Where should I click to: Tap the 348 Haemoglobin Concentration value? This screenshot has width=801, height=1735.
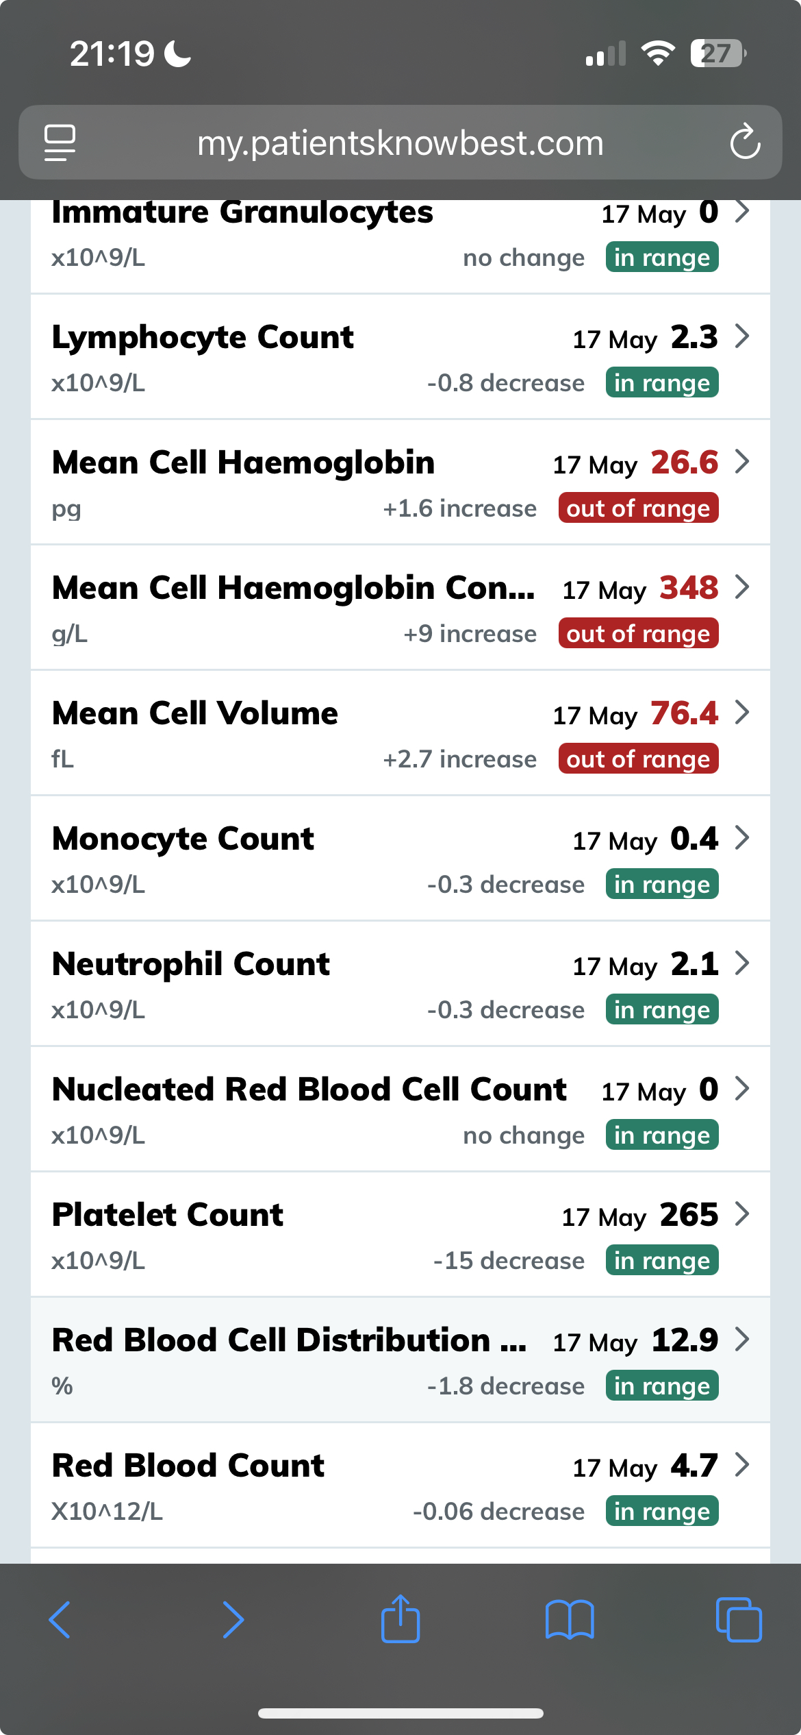[x=689, y=588]
